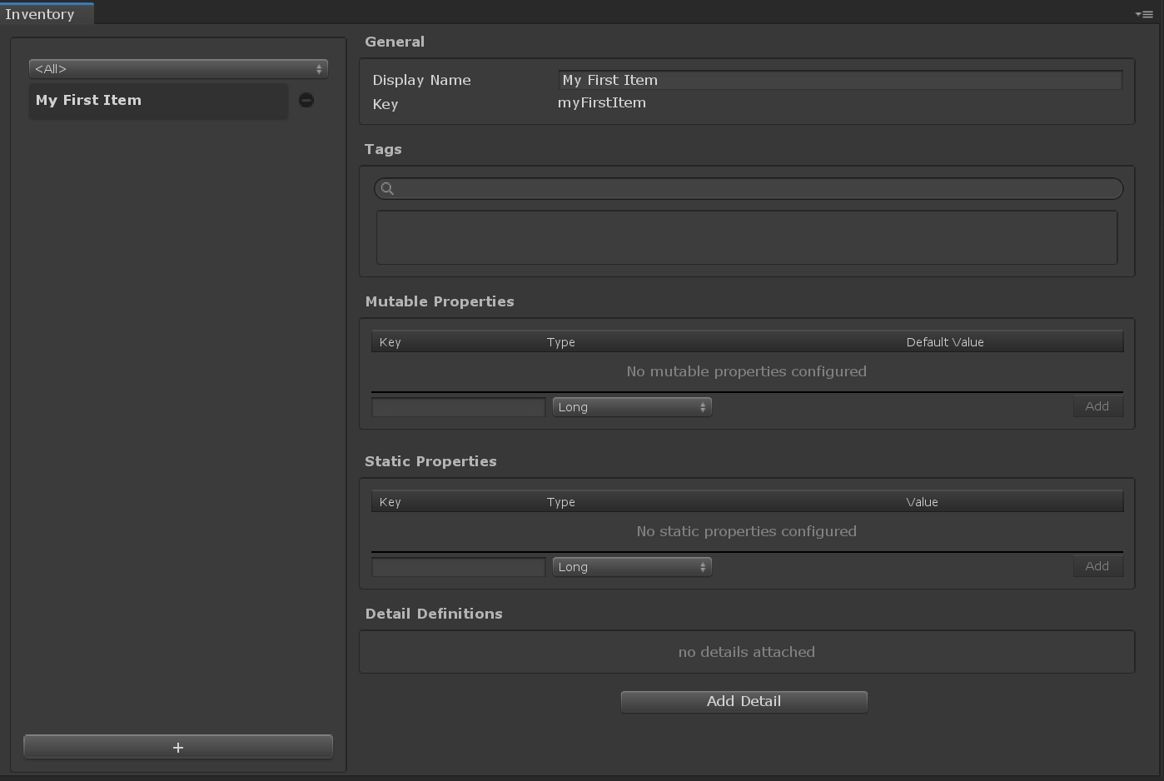This screenshot has width=1164, height=781.
Task: Click the Tags section heading
Action: 383,149
